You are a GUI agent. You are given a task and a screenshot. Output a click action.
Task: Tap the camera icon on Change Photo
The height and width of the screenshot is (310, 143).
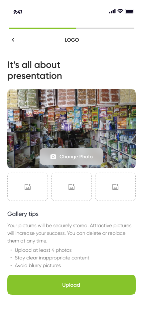(x=53, y=157)
